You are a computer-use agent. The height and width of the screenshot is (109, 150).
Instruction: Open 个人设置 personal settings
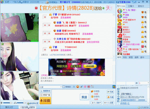coord(108,103)
